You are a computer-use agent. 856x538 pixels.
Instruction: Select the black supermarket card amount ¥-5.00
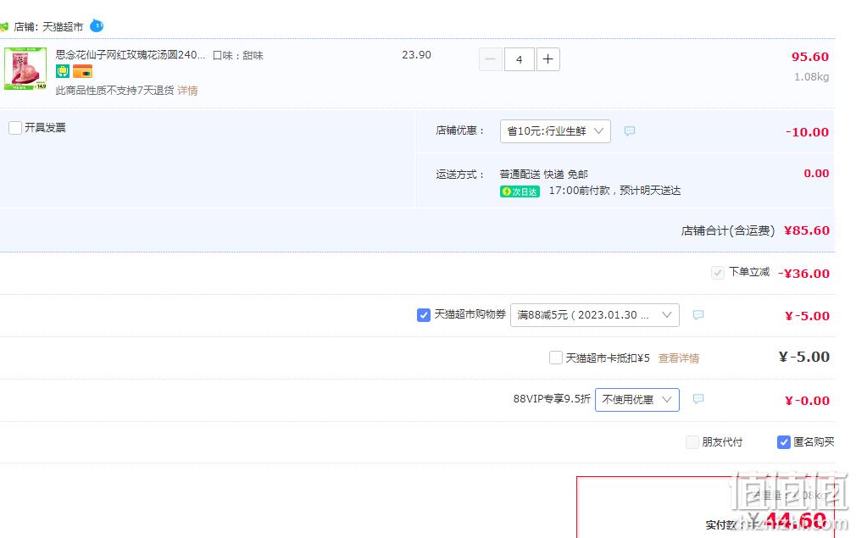point(803,357)
